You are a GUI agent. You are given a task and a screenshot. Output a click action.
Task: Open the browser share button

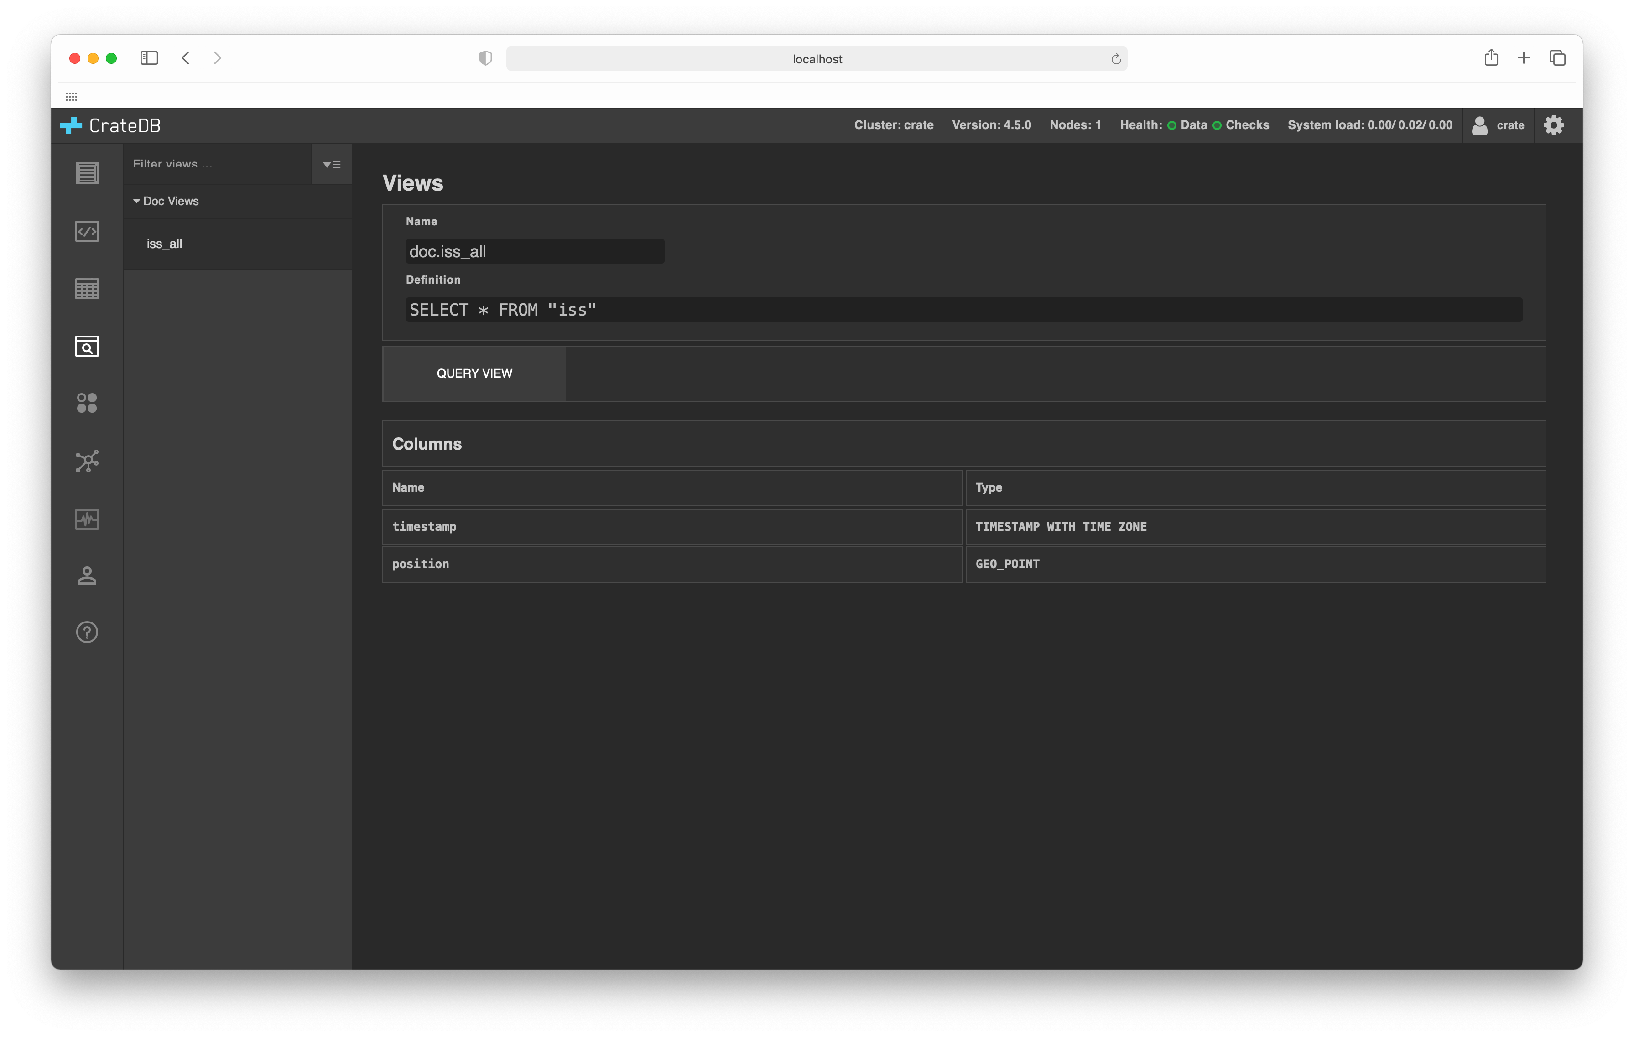pyautogui.click(x=1491, y=58)
